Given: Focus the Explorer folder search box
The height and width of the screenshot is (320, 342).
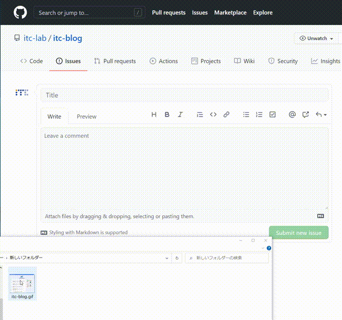Looking at the screenshot, I should (227, 258).
